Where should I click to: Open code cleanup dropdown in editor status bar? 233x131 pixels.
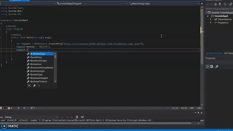(32, 108)
